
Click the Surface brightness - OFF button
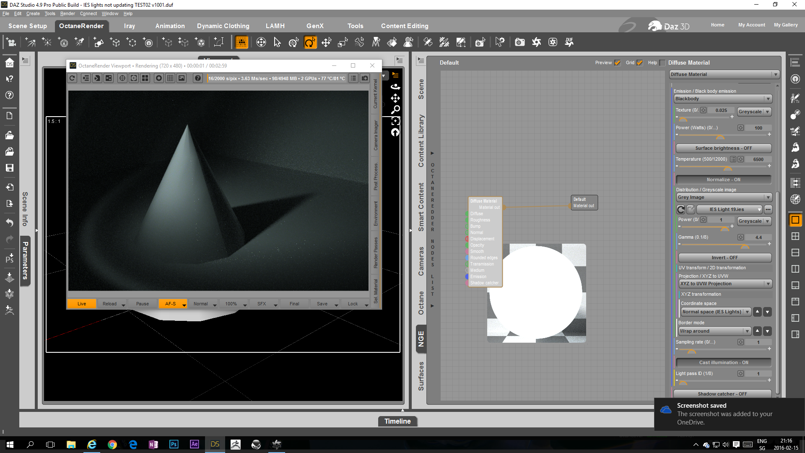(x=723, y=148)
